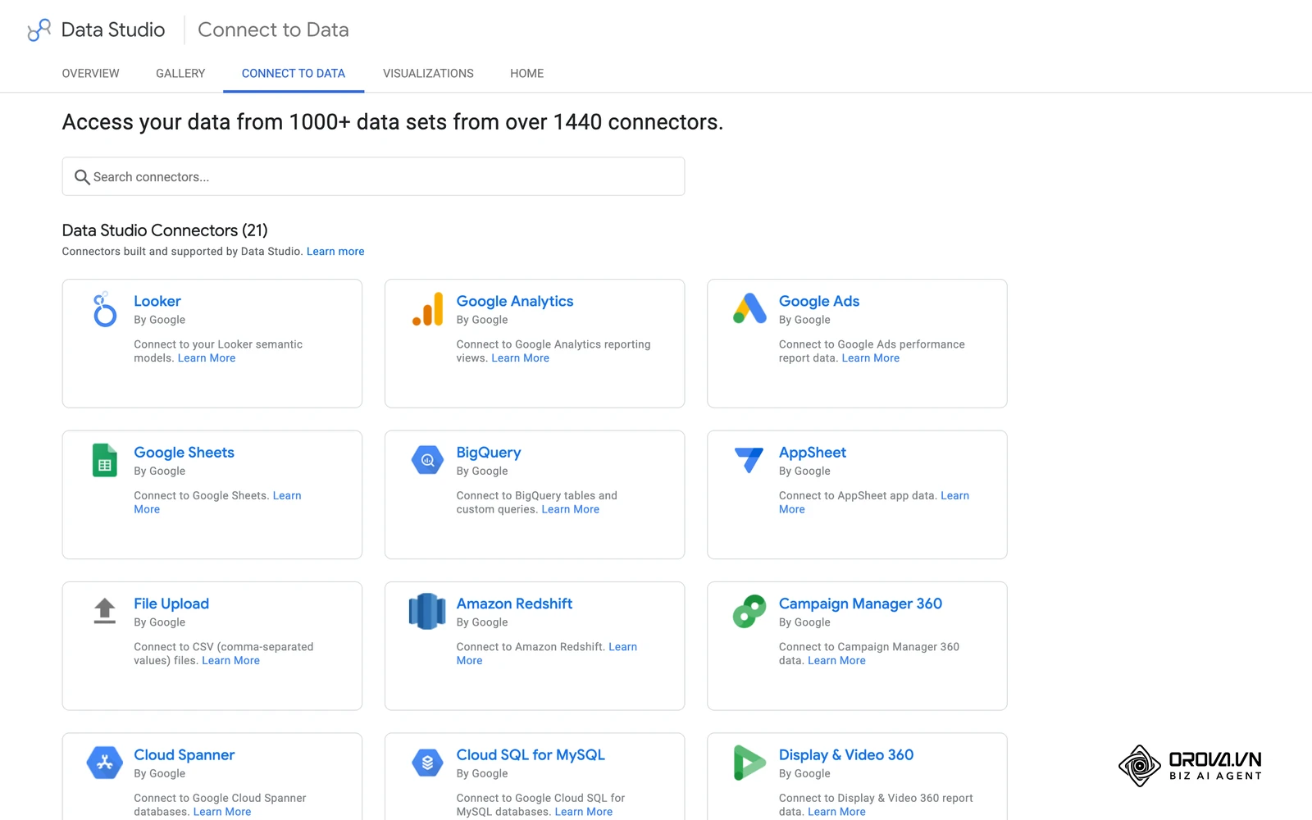Viewport: 1312px width, 820px height.
Task: Open the Cloud SQL for MySQL title
Action: (x=531, y=755)
